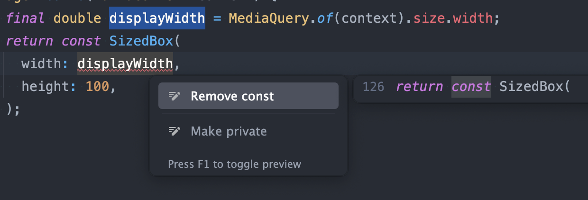Click SizedBox in the preview pane
Image resolution: width=588 pixels, height=200 pixels.
click(534, 87)
